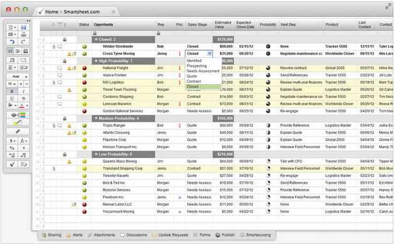Open the Attachments tab

pos(101,235)
